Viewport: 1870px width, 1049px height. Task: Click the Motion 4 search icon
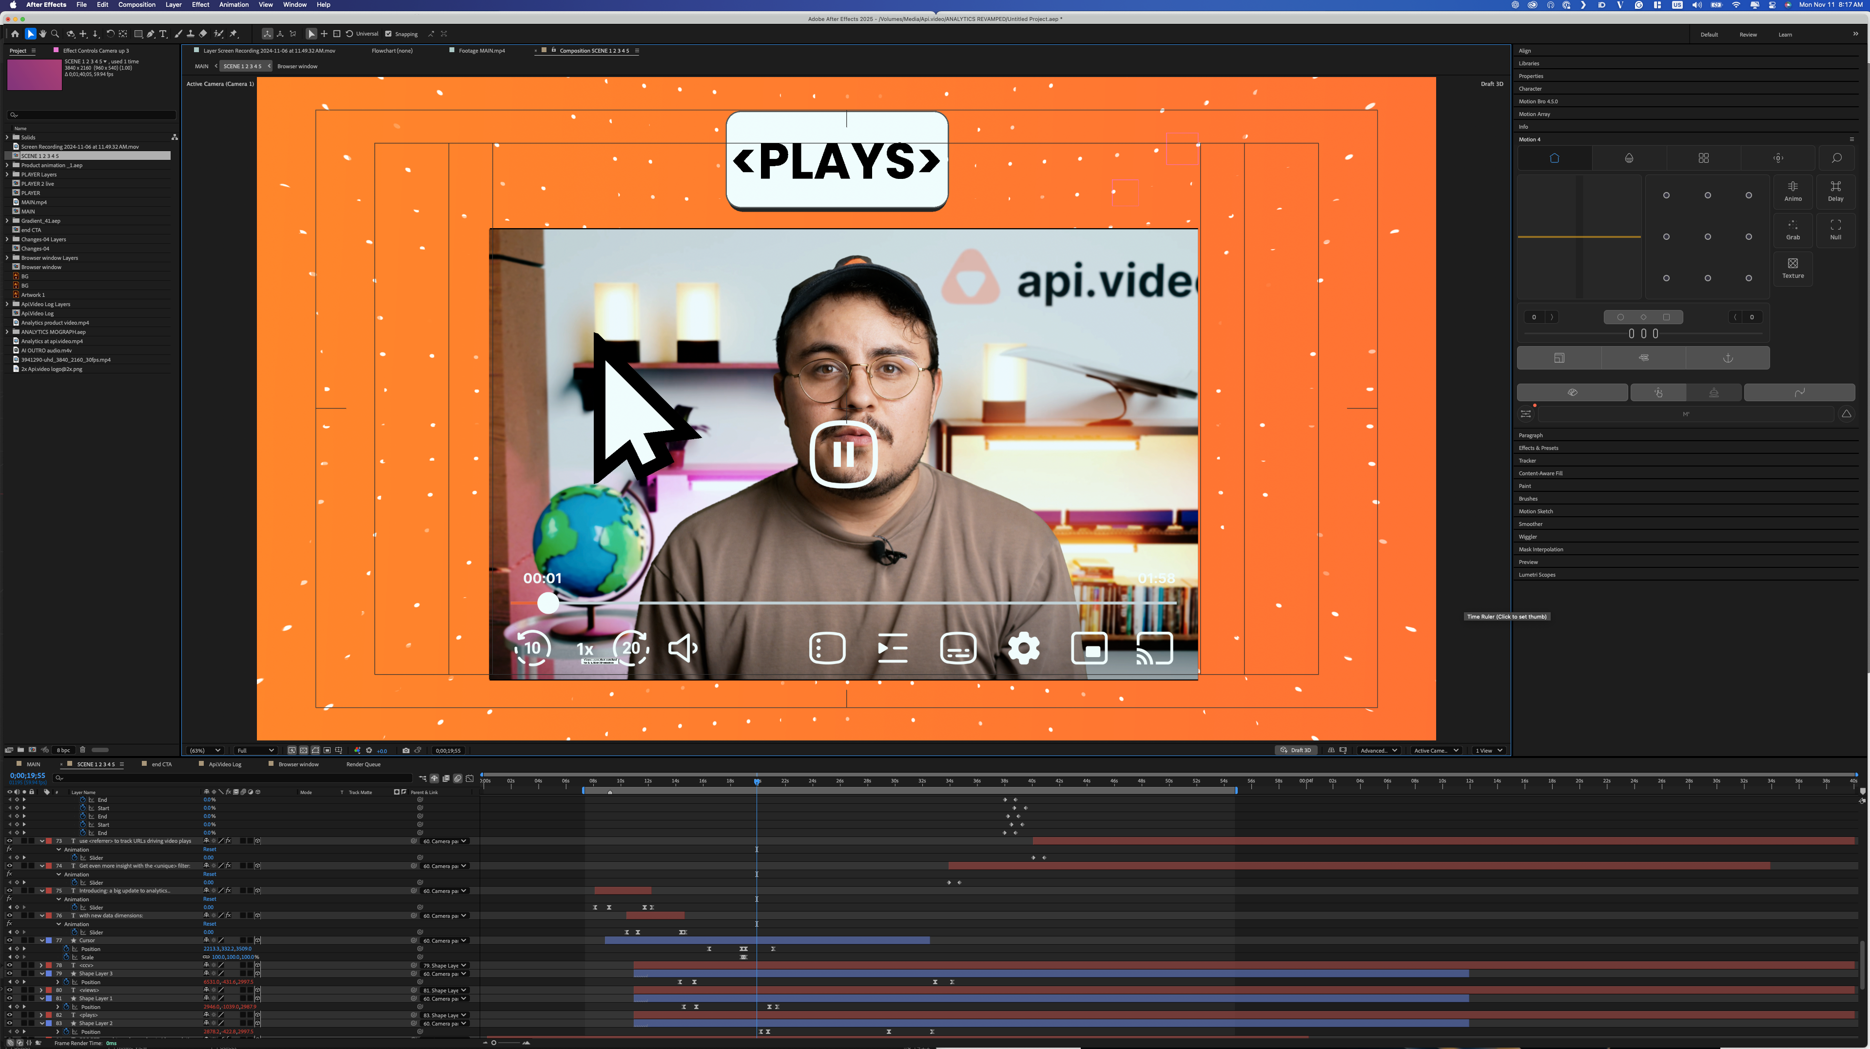[x=1836, y=158]
